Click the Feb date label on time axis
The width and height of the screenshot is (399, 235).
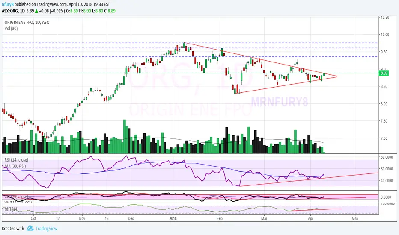tap(219, 218)
